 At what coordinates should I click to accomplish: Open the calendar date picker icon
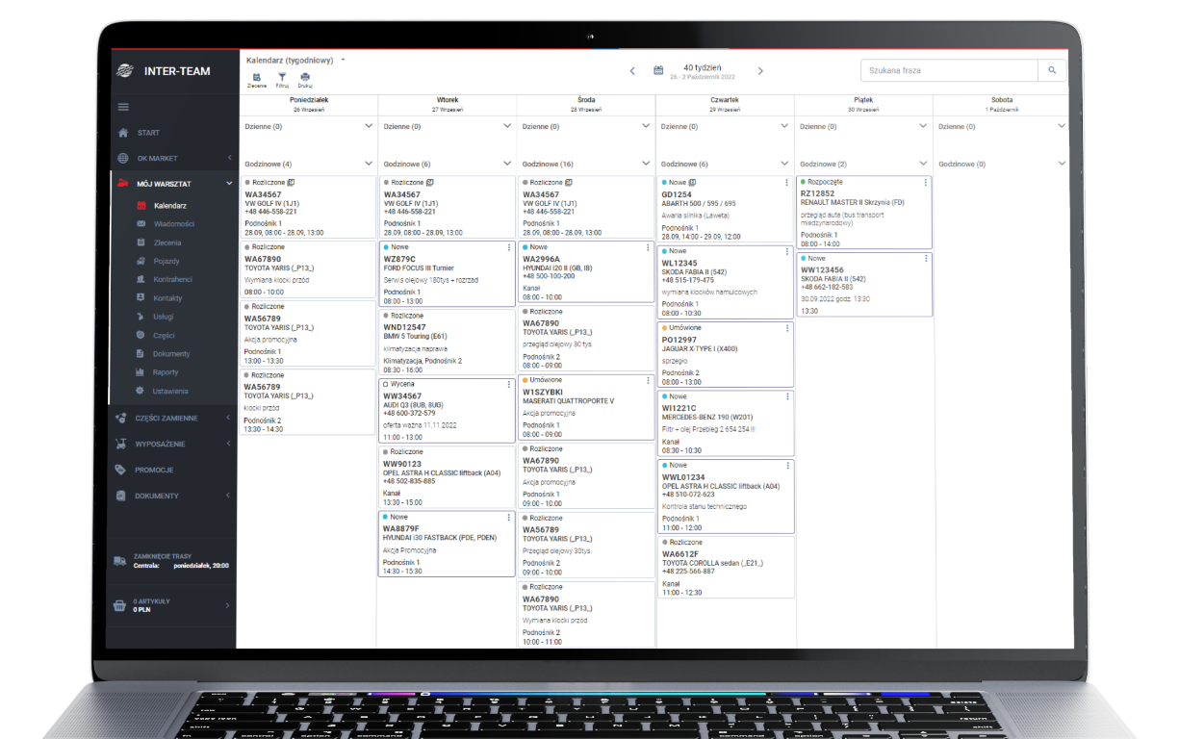pyautogui.click(x=658, y=70)
